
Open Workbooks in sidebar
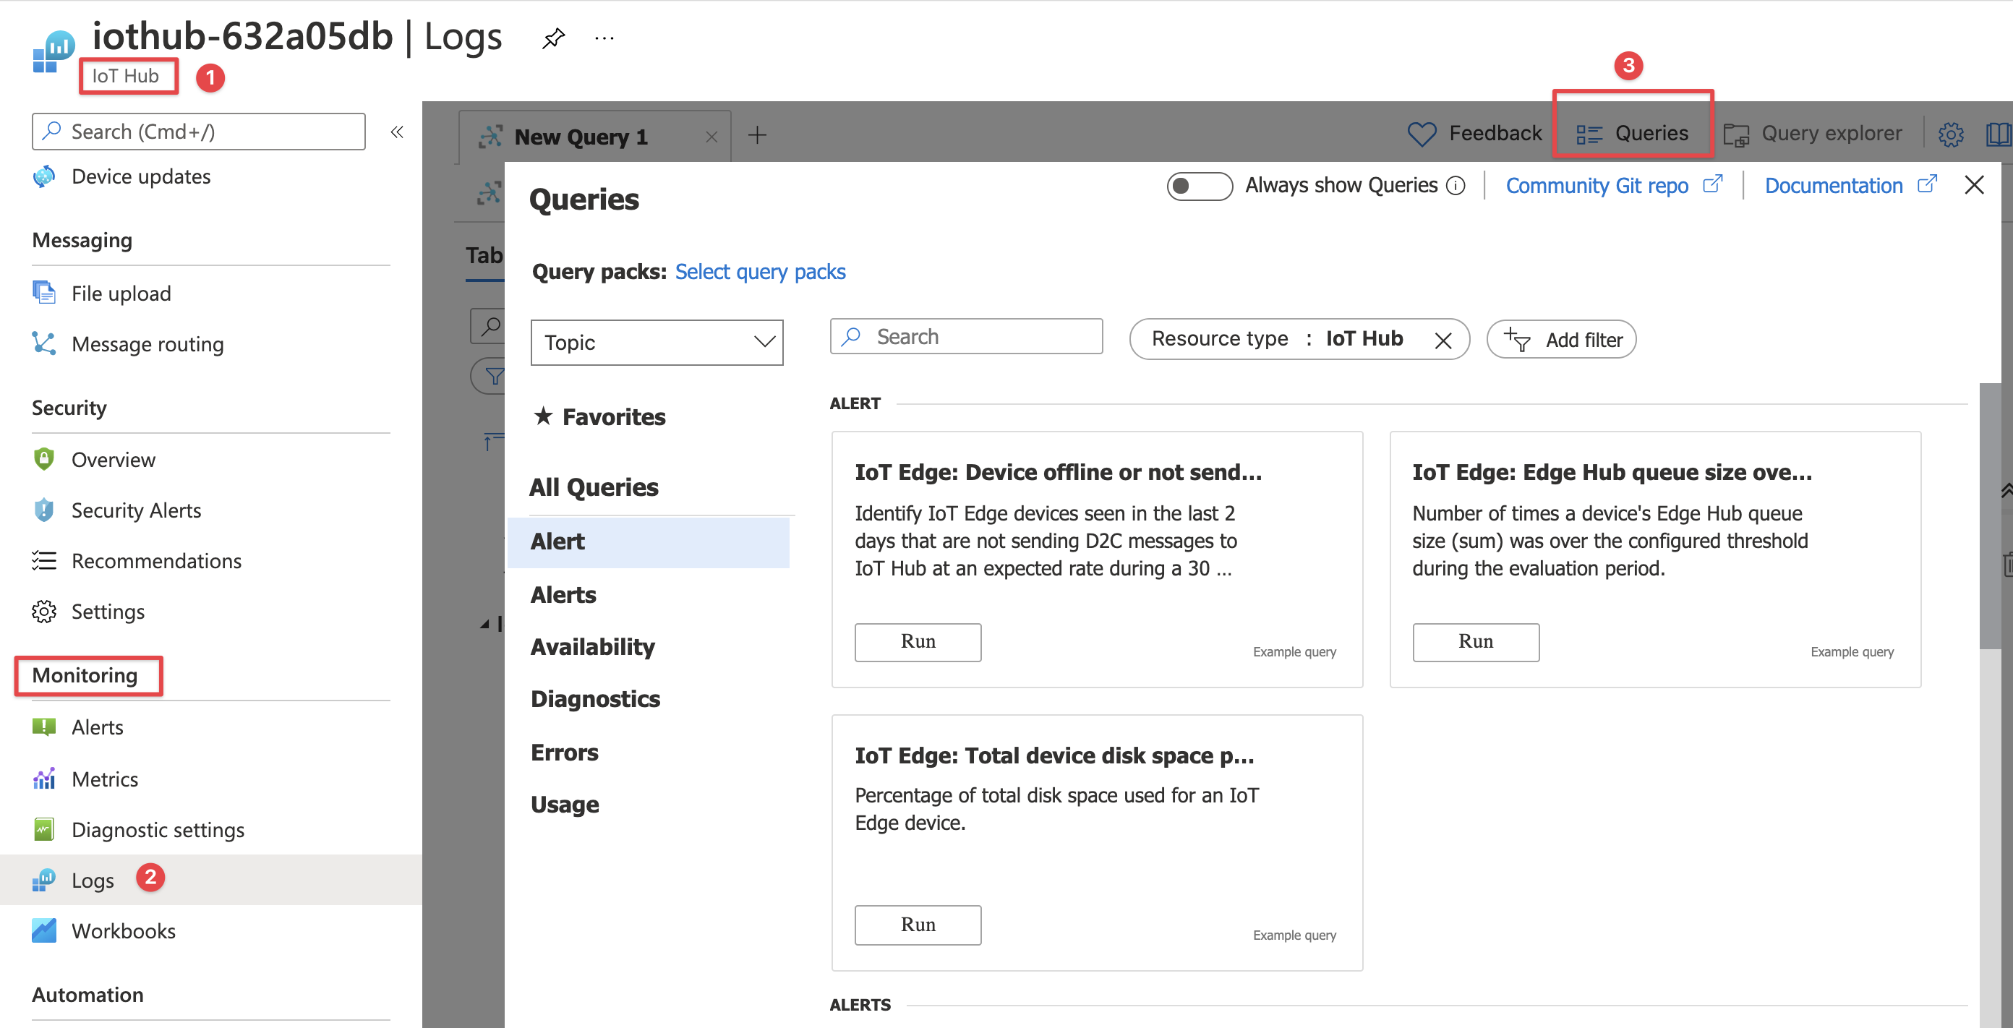coord(123,931)
